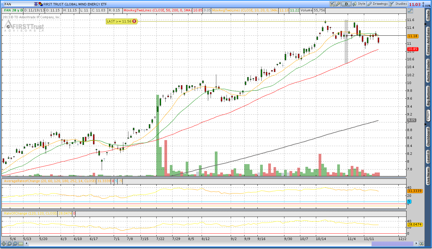Click the 11.18 orange price bubble
The image size is (432, 249).
click(x=413, y=36)
